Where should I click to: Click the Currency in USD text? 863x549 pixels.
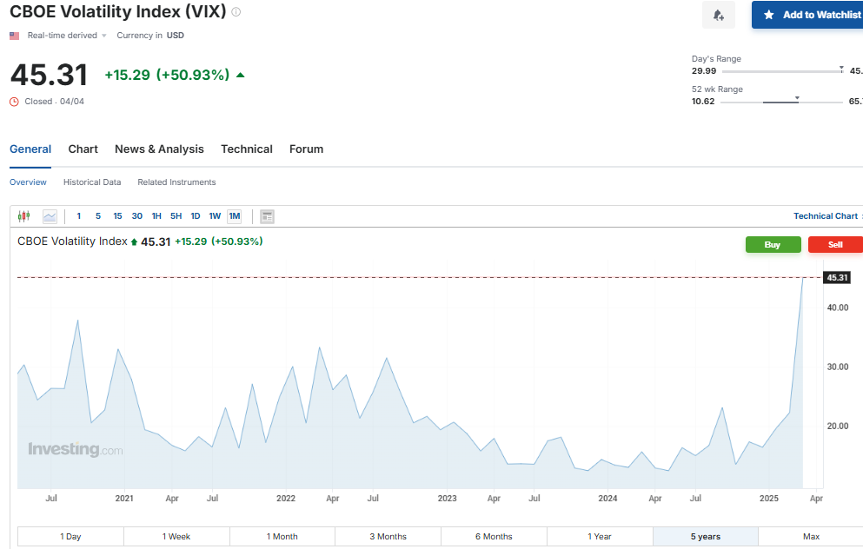[x=150, y=36]
